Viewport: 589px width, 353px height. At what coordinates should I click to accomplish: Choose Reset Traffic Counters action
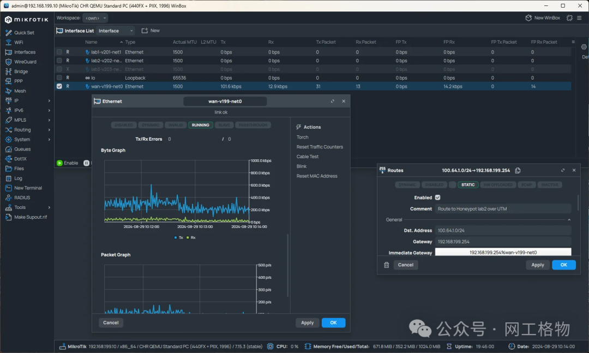click(320, 147)
